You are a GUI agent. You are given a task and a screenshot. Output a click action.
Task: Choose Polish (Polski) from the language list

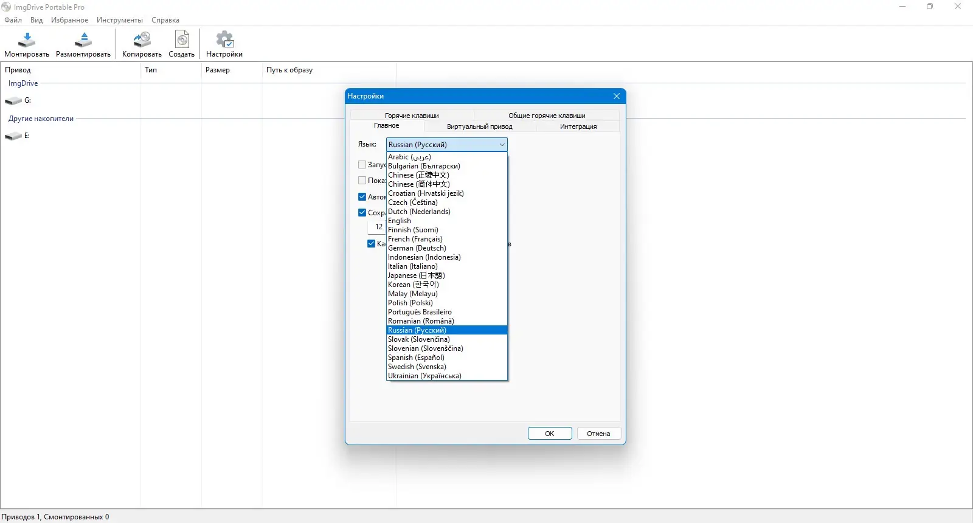(x=447, y=303)
